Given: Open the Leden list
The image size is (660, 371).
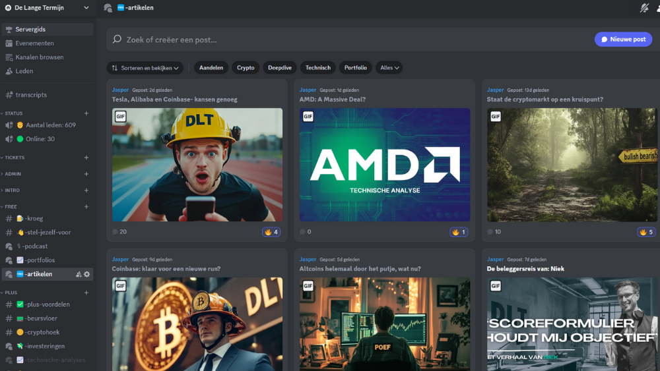Looking at the screenshot, I should click(47, 71).
